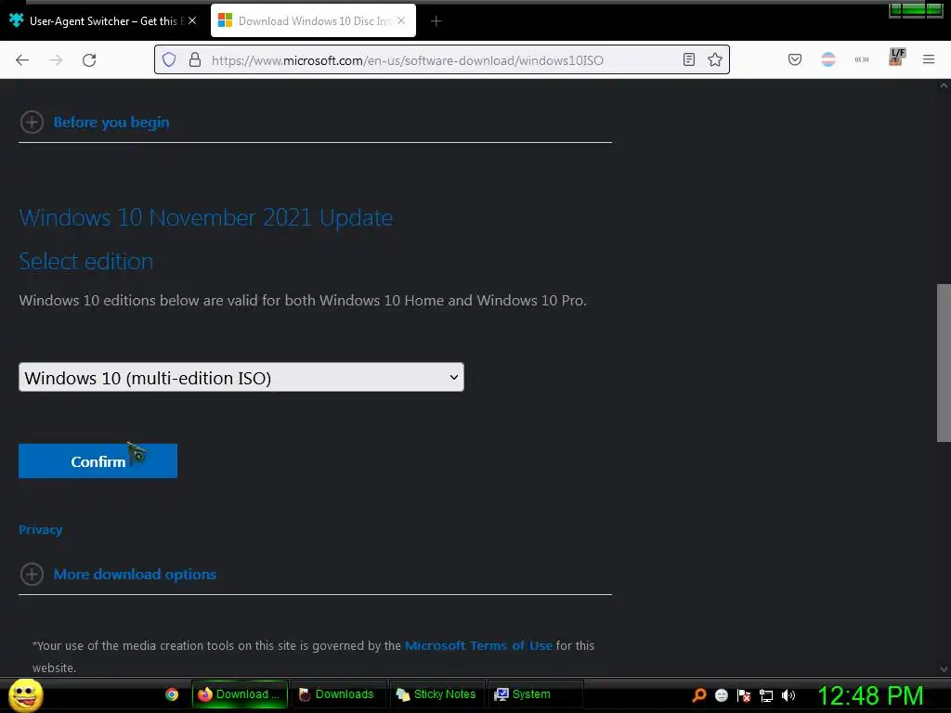The height and width of the screenshot is (713, 951).
Task: Open the Privacy link
Action: click(x=41, y=529)
